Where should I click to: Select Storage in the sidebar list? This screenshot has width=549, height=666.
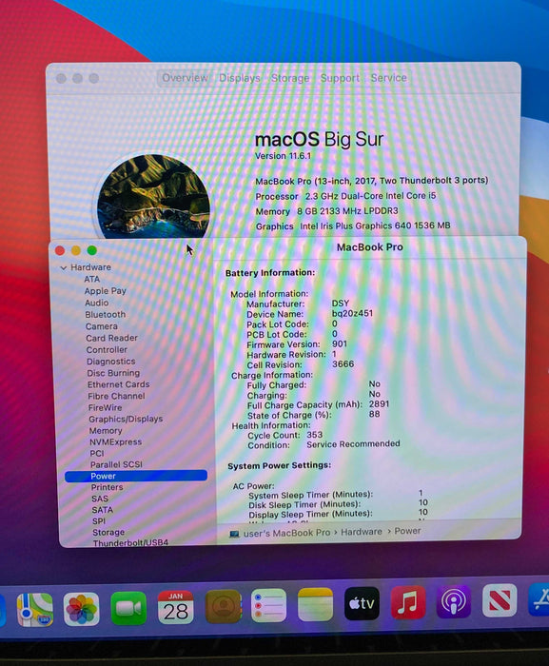tap(108, 532)
